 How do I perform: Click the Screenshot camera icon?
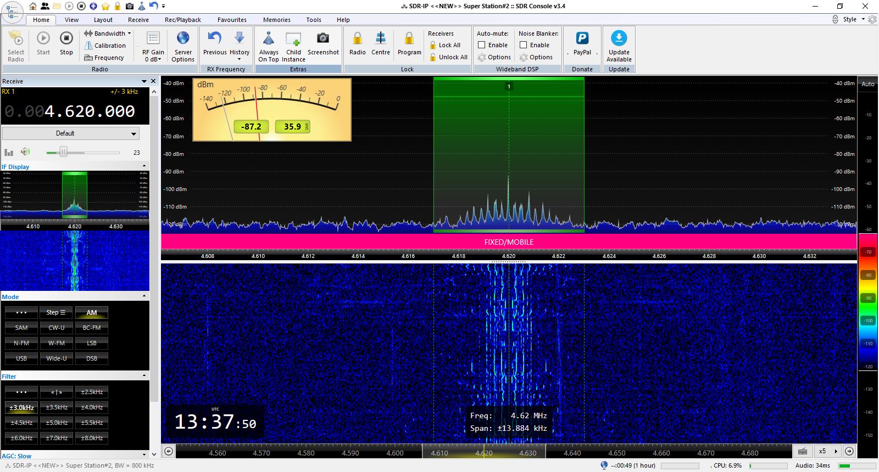pyautogui.click(x=323, y=39)
